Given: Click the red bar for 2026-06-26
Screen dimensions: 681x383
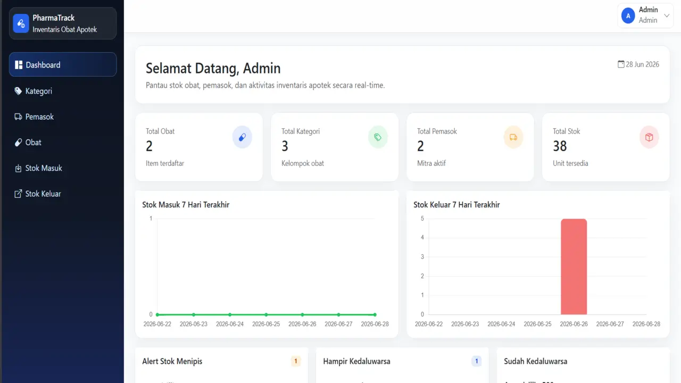Looking at the screenshot, I should [x=574, y=267].
